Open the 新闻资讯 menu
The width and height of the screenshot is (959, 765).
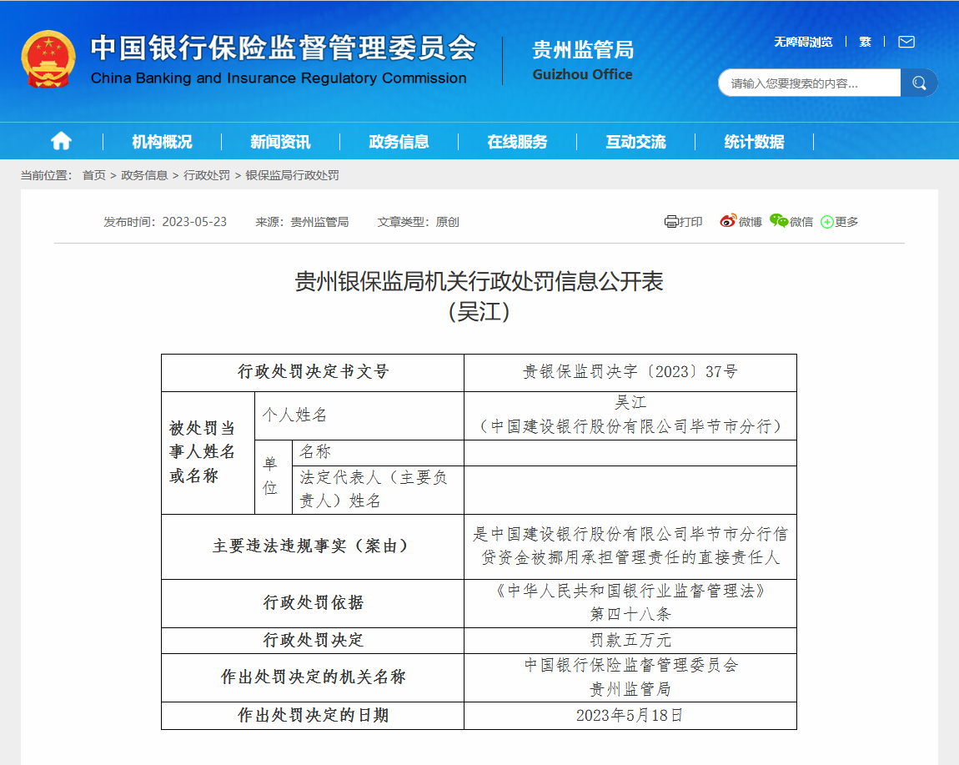(280, 142)
